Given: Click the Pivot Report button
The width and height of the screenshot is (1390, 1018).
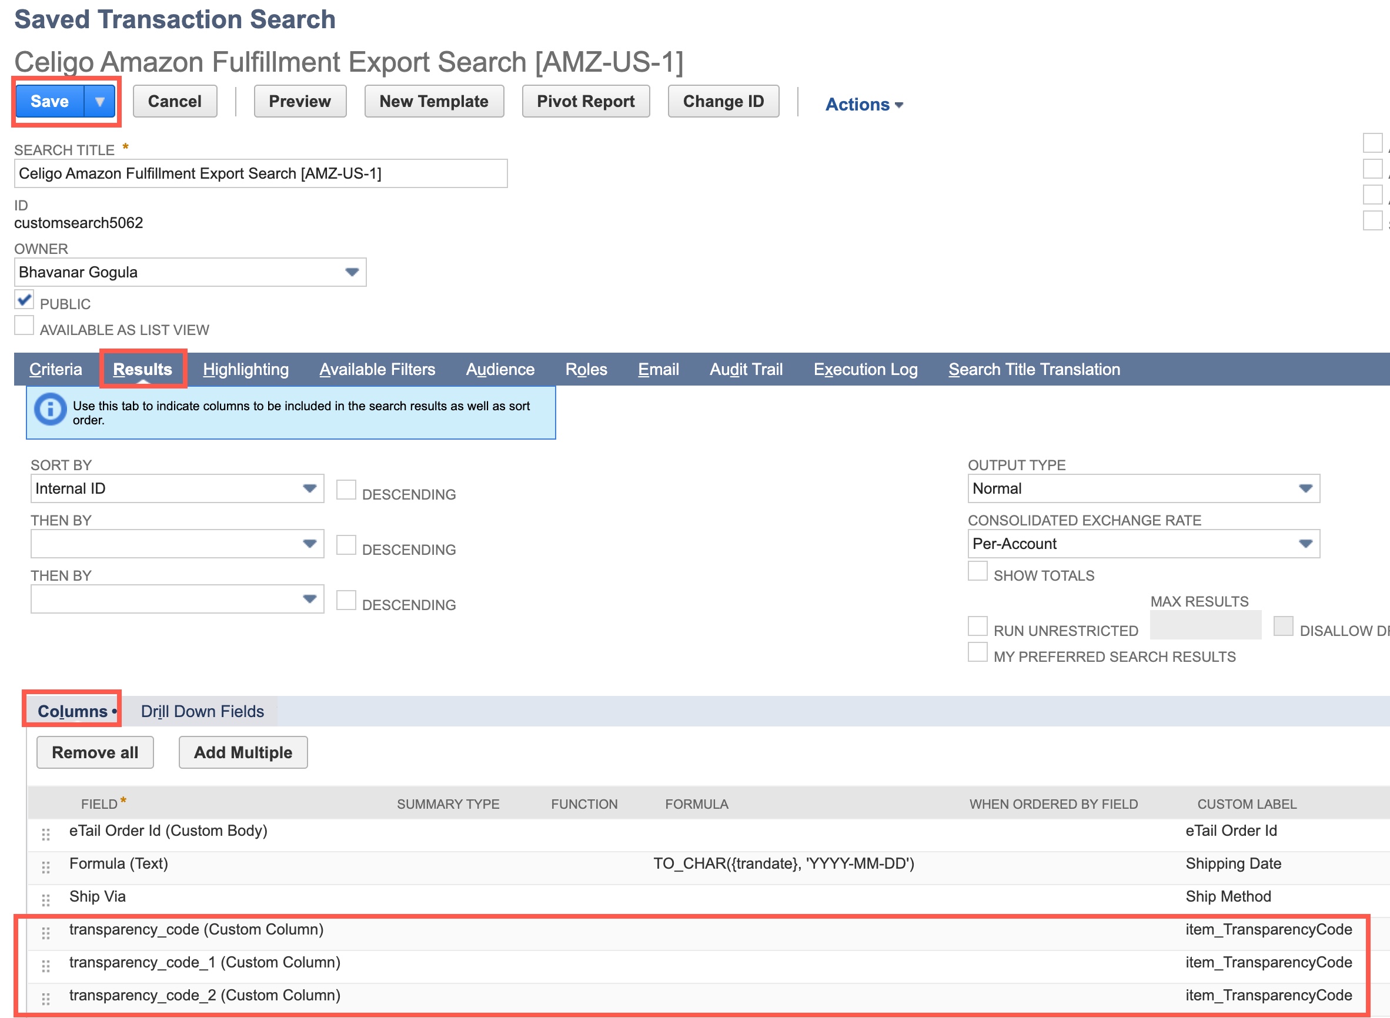Looking at the screenshot, I should coord(586,101).
